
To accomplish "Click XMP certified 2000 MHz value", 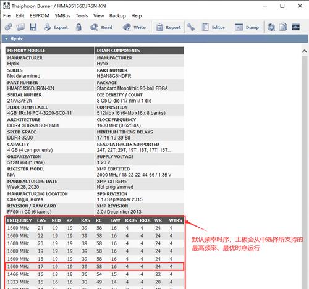I will coord(134,175).
